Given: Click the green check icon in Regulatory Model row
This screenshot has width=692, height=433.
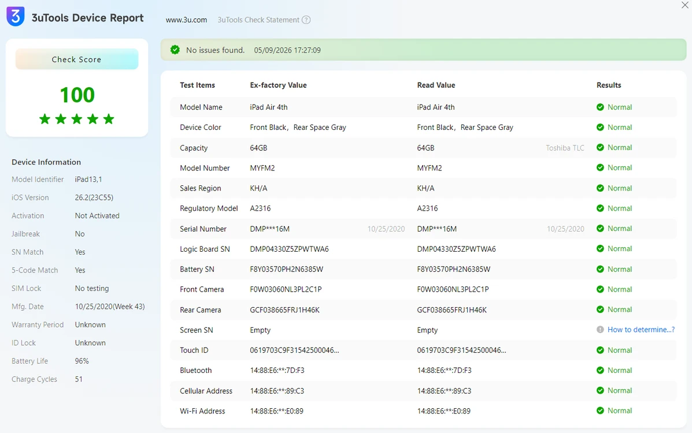Looking at the screenshot, I should (600, 208).
